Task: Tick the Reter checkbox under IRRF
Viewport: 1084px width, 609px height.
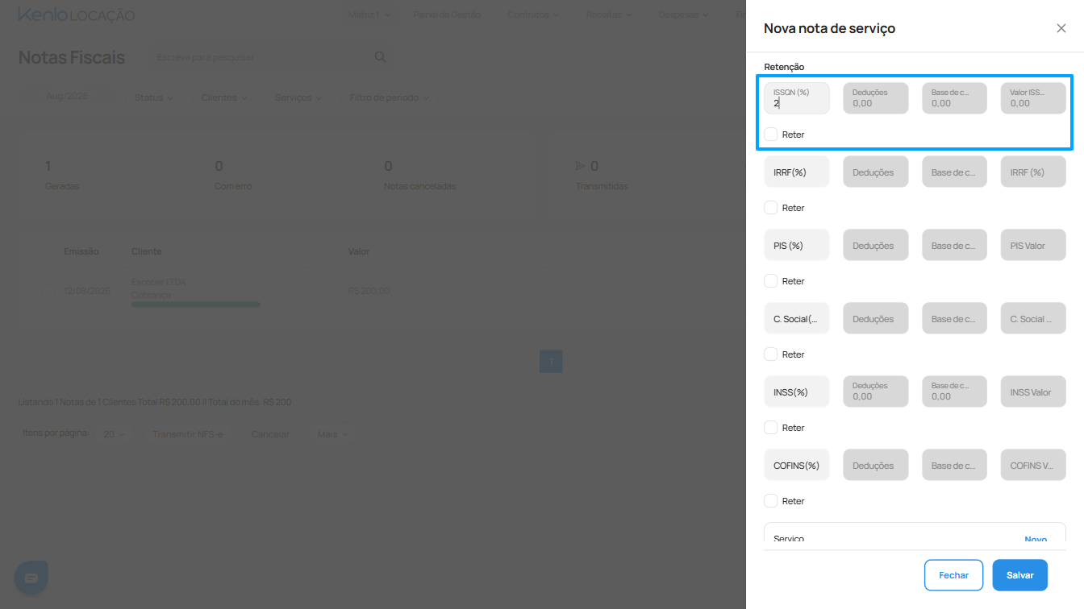Action: (x=771, y=208)
